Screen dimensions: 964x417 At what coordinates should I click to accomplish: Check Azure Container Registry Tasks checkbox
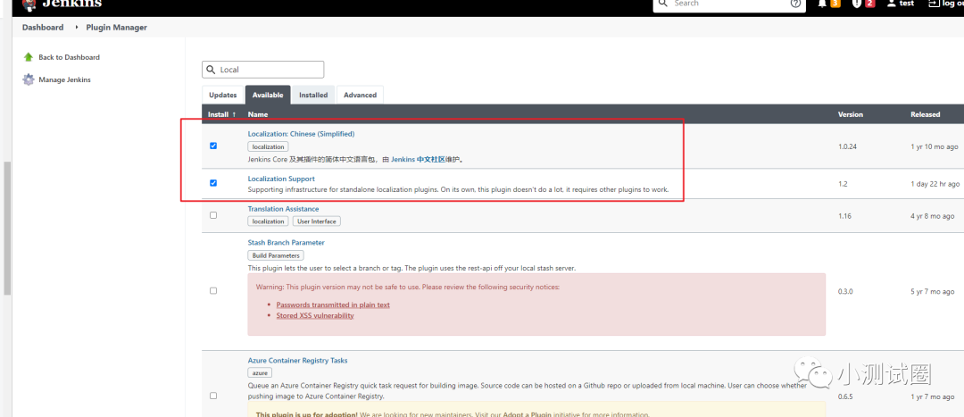pyautogui.click(x=213, y=396)
